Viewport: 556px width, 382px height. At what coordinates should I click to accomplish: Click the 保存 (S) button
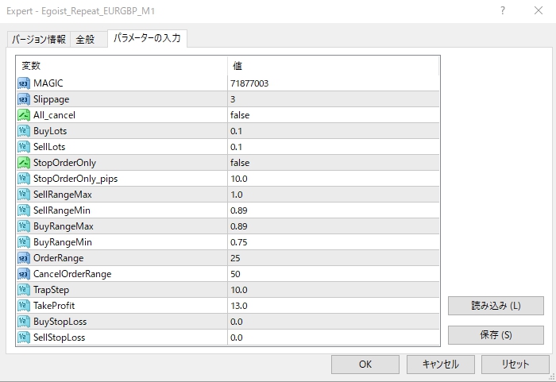(x=496, y=334)
